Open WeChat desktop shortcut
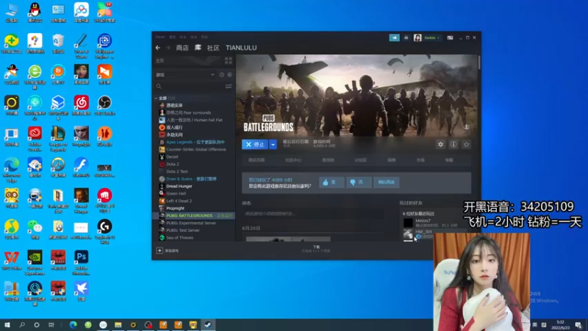 pos(35,229)
